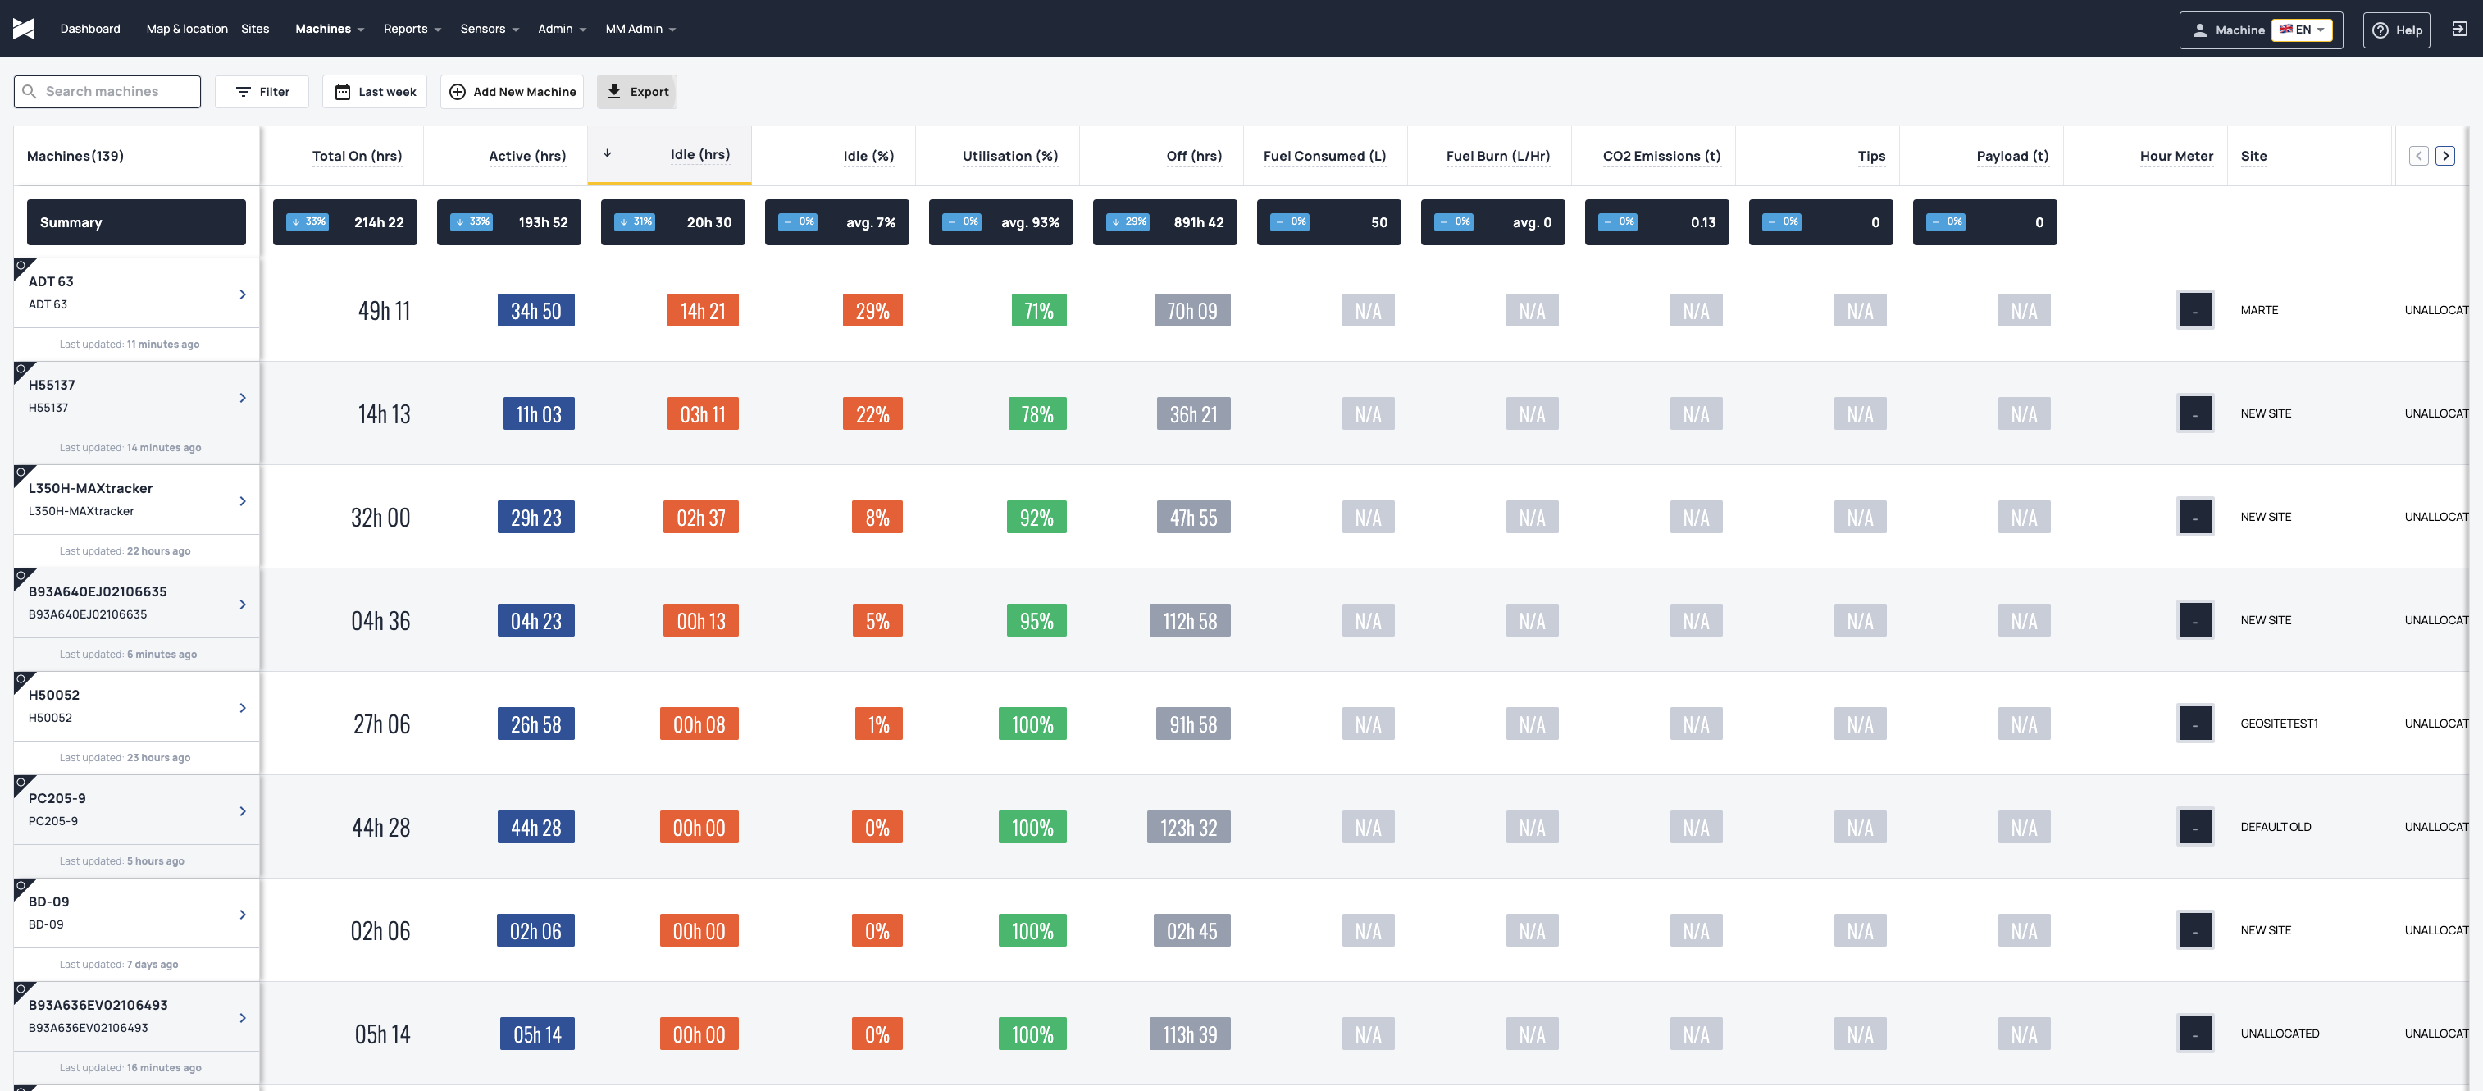
Task: Open the Admin menu
Action: (562, 29)
